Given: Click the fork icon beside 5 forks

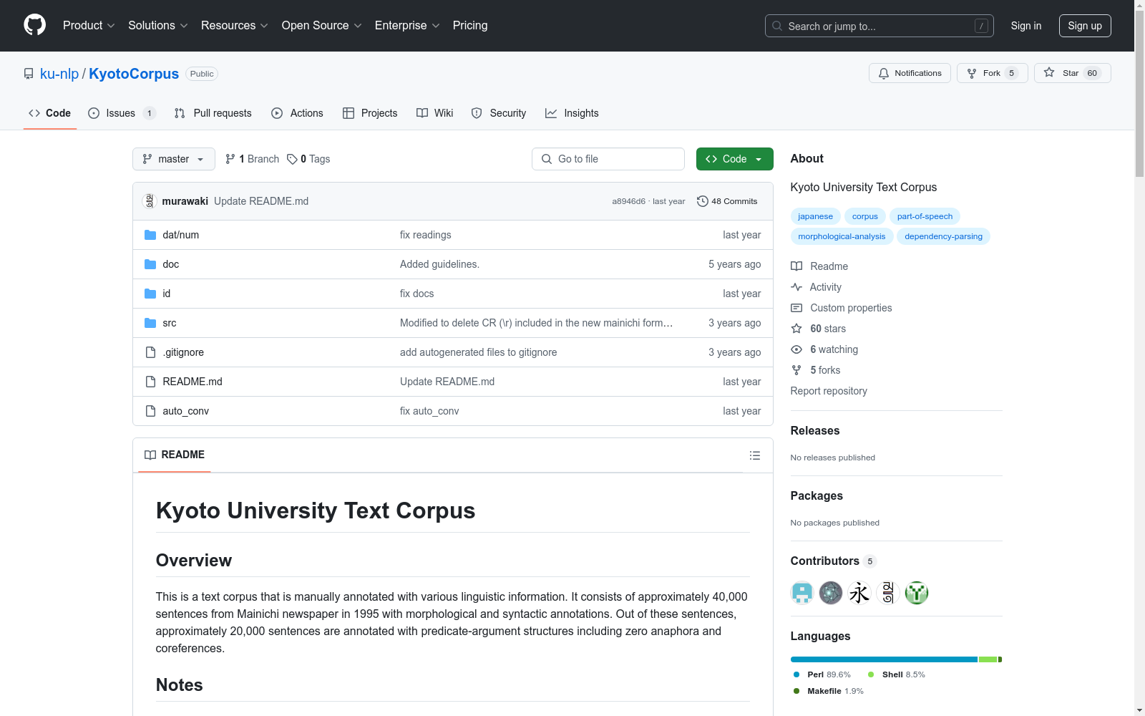Looking at the screenshot, I should pos(796,370).
